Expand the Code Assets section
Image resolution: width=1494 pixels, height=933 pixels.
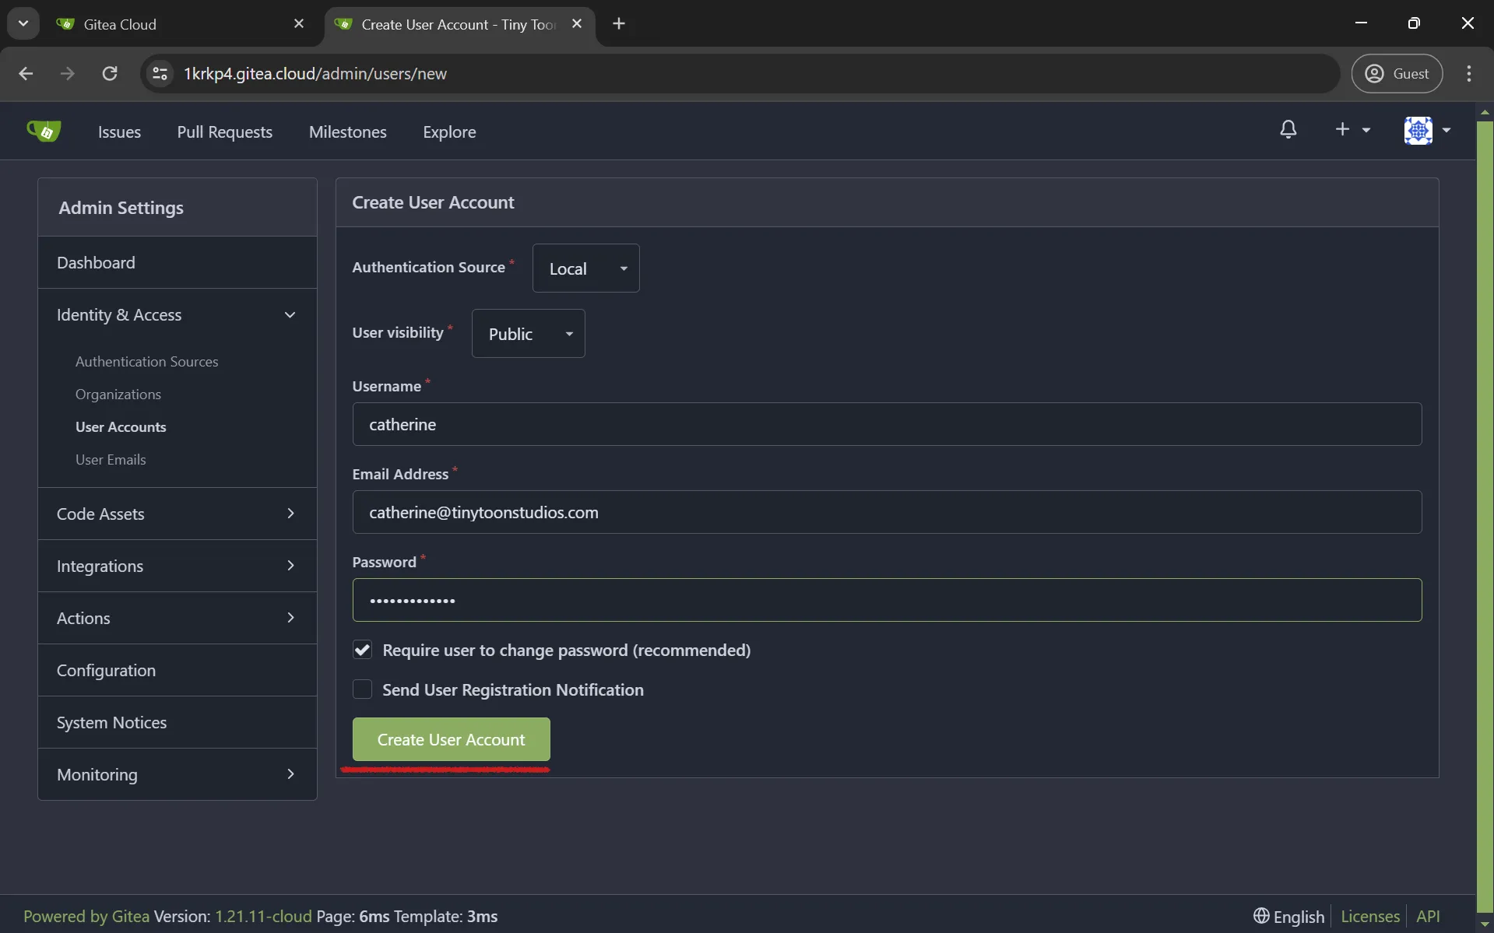tap(177, 514)
